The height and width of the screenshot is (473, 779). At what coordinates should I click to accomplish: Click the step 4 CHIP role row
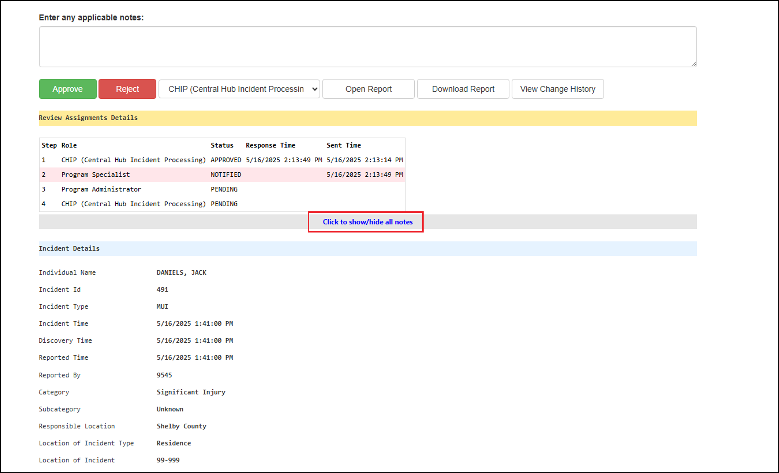(x=222, y=204)
